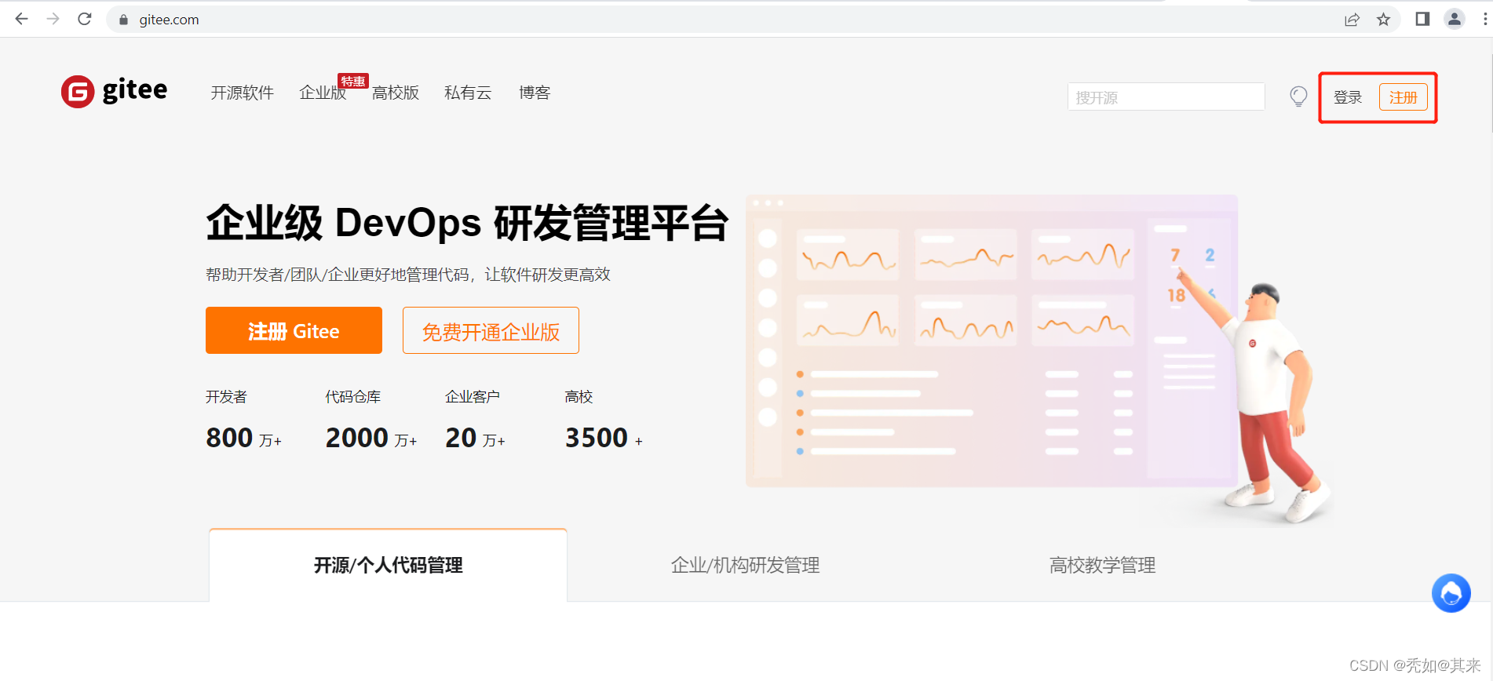The width and height of the screenshot is (1493, 681).
Task: Open the Chrome three-dot menu
Action: (1485, 19)
